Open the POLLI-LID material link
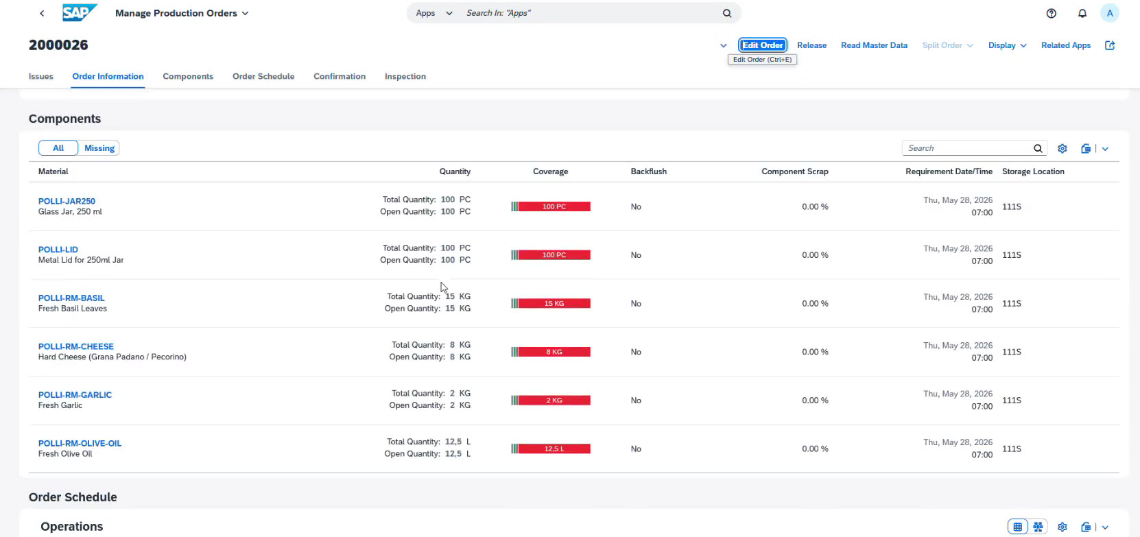1140x537 pixels. (x=58, y=250)
